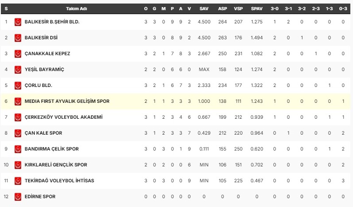Click the Çorlu Bld. team logo

point(18,85)
